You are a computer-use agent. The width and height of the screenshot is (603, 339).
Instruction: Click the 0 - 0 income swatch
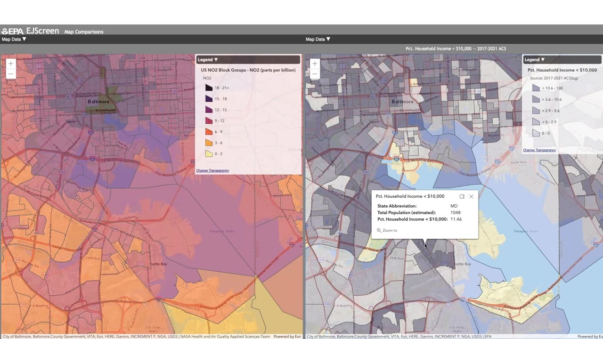tap(536, 133)
